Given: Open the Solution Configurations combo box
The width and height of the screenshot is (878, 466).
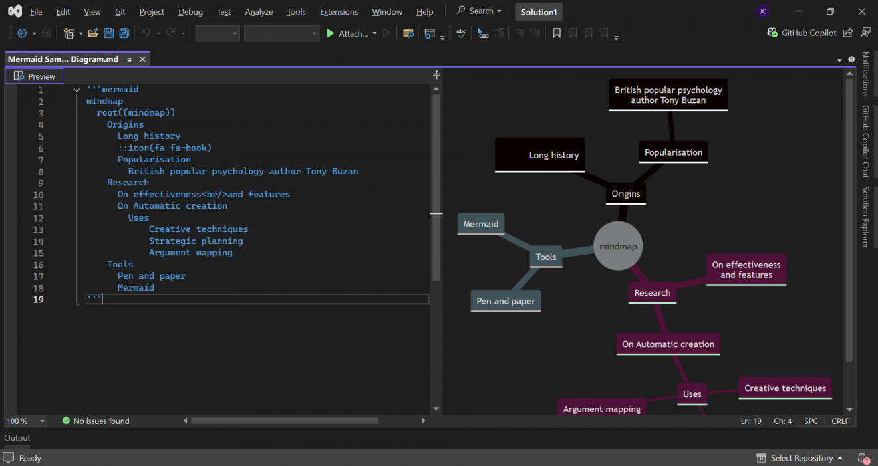Looking at the screenshot, I should tap(218, 33).
